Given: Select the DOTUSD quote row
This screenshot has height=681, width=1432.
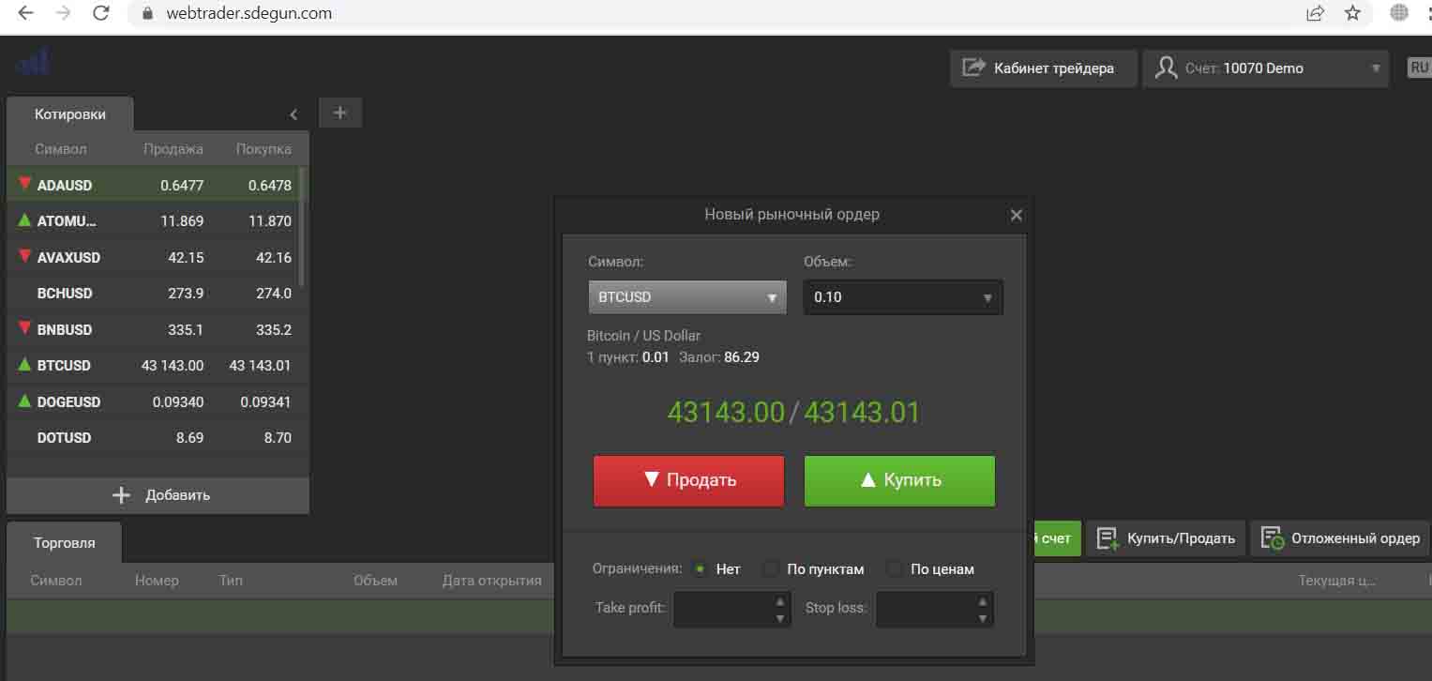Looking at the screenshot, I should (x=153, y=437).
